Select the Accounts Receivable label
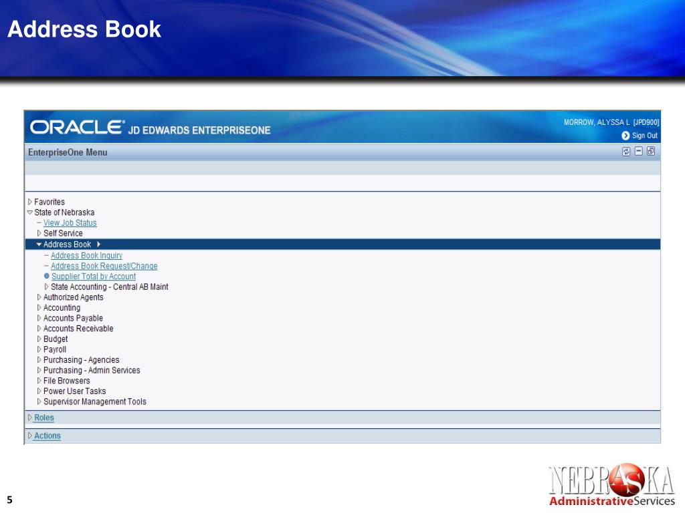This screenshot has height=513, width=685. [78, 329]
